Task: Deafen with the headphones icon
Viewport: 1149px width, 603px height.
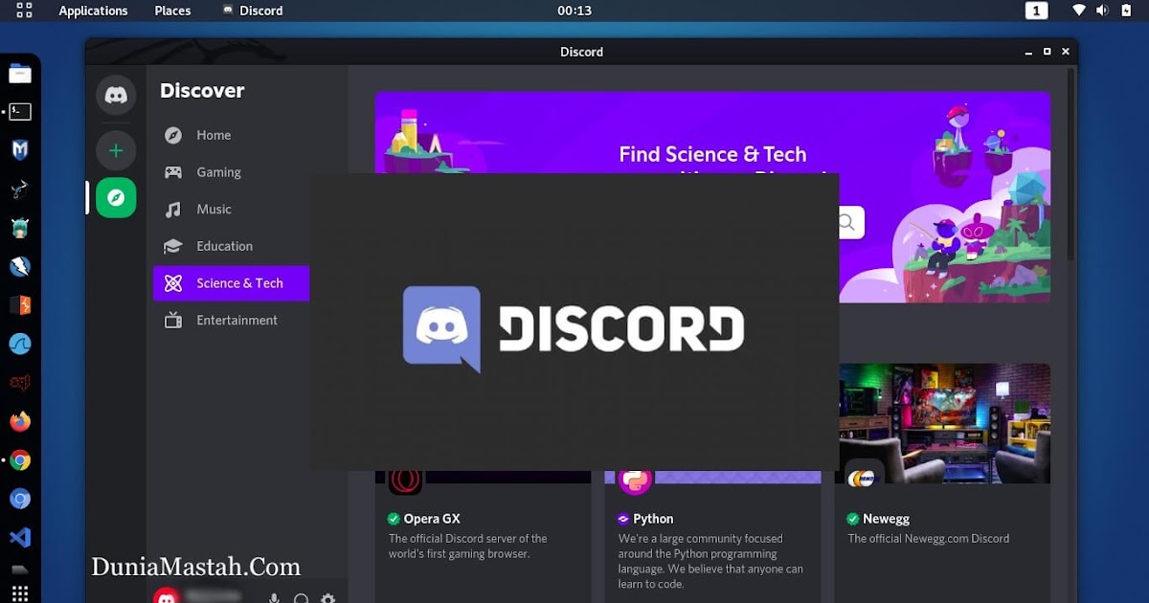Action: 301,598
